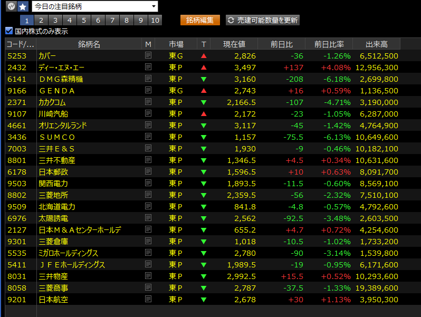Click 川崎汽船 current price 2,172
Screen dimensions: 421x317
pos(245,114)
